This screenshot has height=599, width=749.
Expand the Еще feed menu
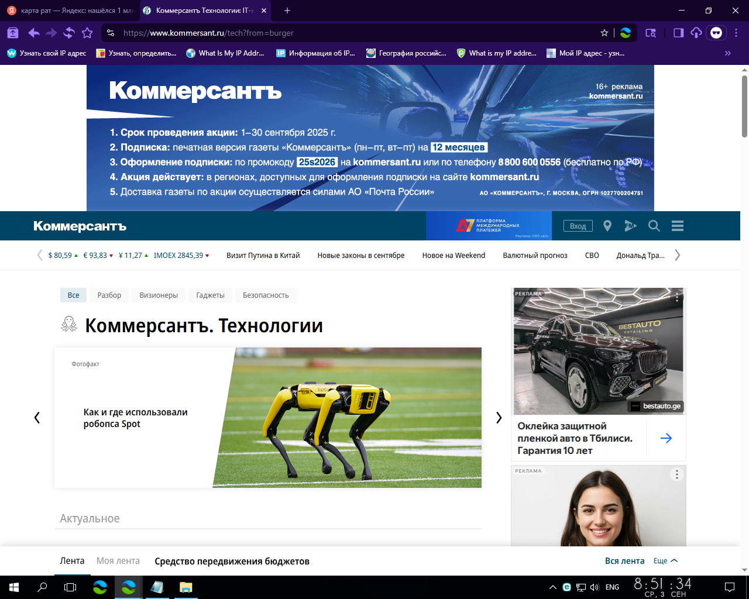point(665,560)
